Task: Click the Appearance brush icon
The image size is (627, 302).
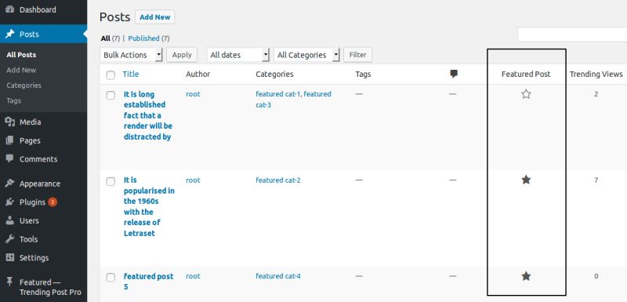Action: click(x=9, y=184)
